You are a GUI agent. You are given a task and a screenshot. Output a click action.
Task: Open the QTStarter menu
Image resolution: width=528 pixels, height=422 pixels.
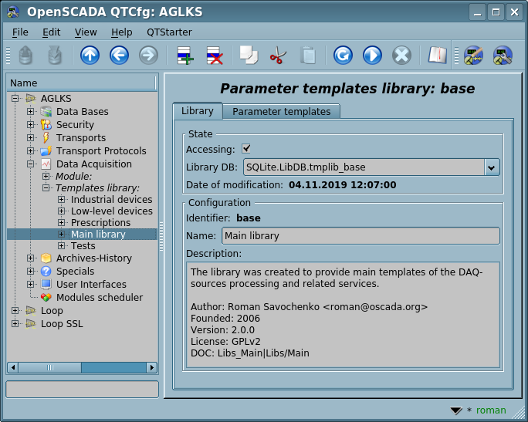[x=169, y=32]
